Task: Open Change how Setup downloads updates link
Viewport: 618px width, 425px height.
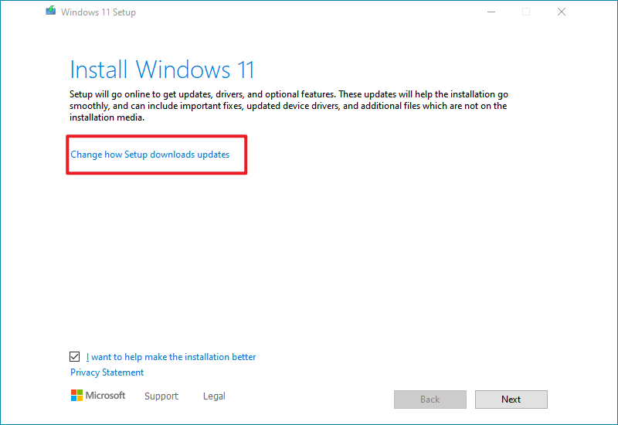Action: [150, 155]
